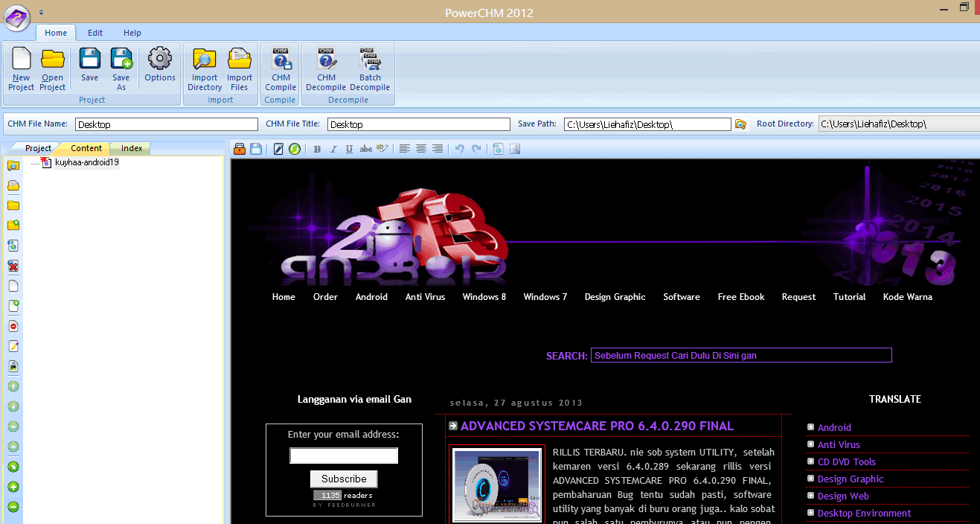Click the folder with green plus icon in sidebar

13,226
